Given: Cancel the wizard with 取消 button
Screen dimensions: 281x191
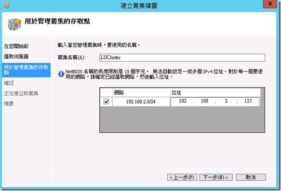Looking at the screenshot, I should 251,177.
